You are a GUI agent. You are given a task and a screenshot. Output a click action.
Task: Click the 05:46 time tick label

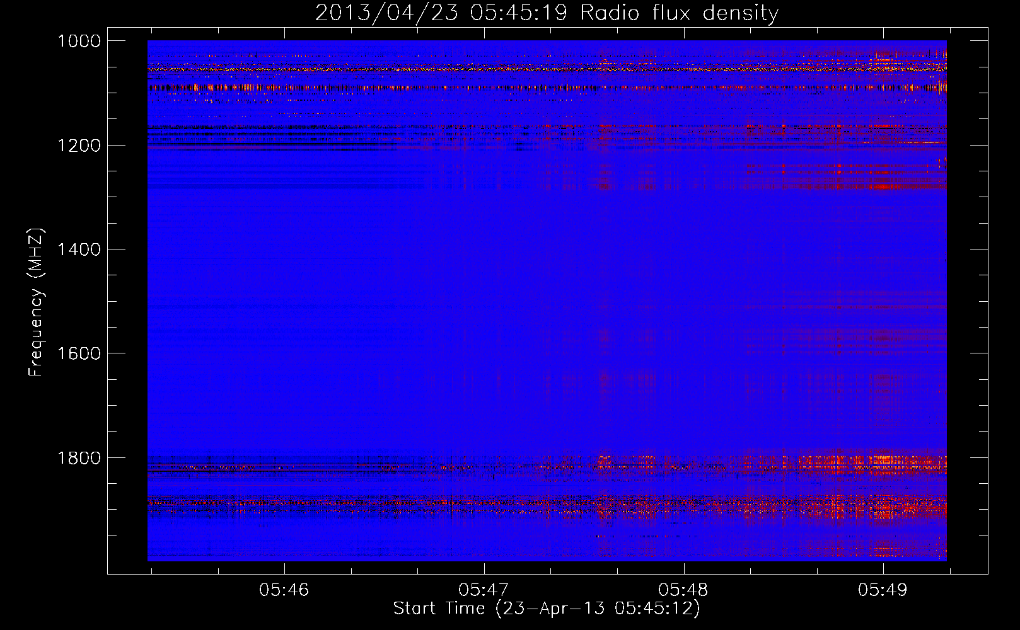284,590
